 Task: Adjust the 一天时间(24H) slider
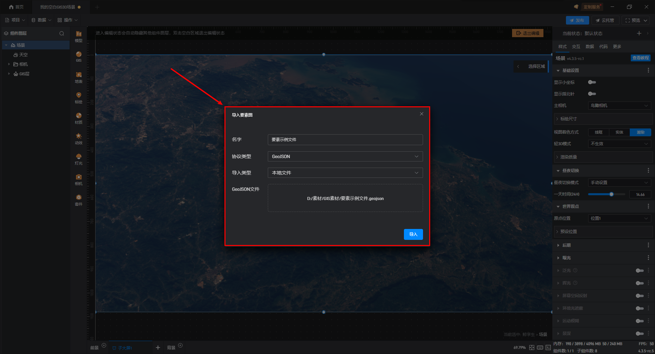click(611, 194)
